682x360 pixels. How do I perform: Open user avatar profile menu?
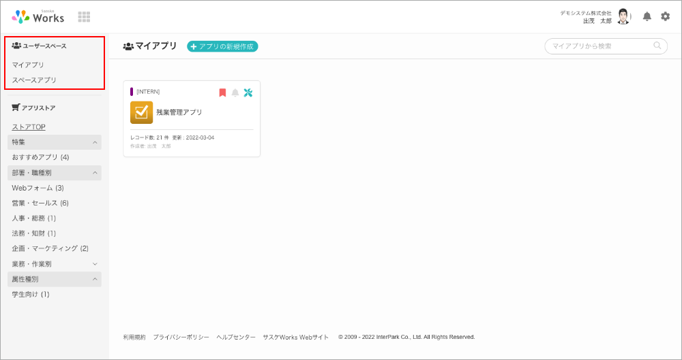(624, 16)
